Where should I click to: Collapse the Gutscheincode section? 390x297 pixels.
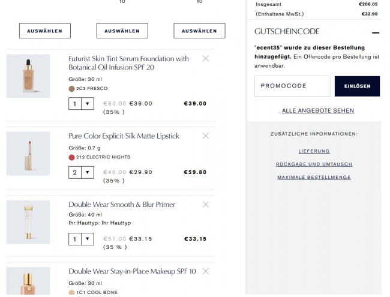[376, 32]
